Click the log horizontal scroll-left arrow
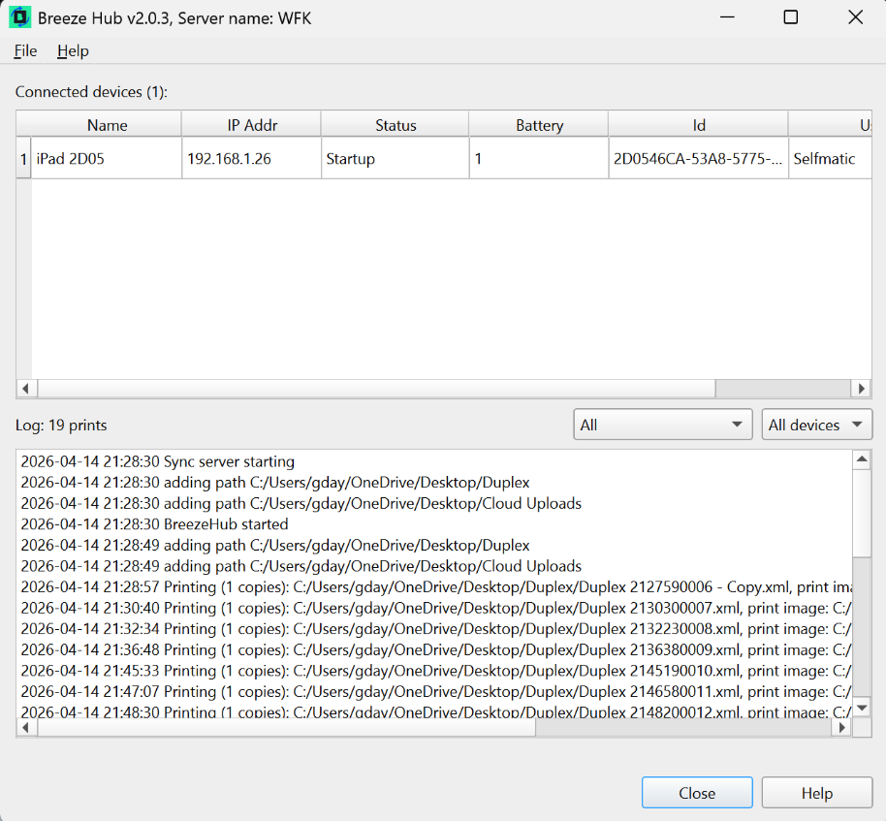Viewport: 886px width, 821px height. point(25,728)
